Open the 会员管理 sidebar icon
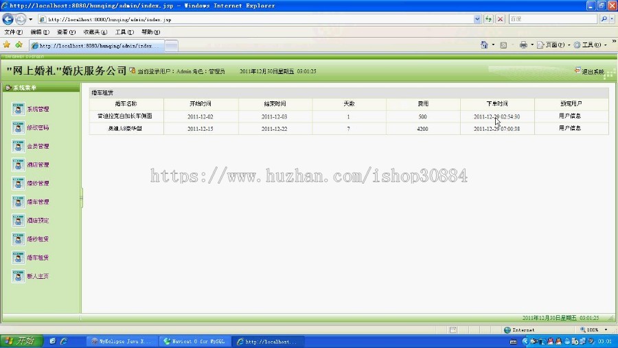 click(x=18, y=146)
